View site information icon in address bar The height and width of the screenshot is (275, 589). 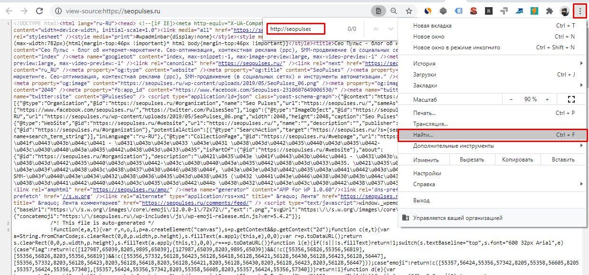57,10
